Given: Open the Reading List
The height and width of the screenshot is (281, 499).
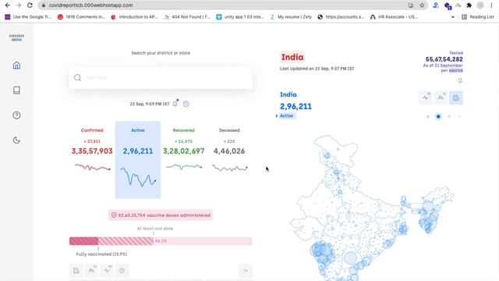Looking at the screenshot, I should (478, 17).
